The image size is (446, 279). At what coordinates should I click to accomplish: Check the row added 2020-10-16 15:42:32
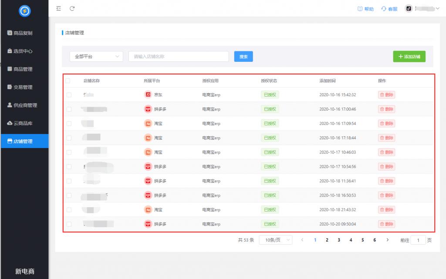click(x=69, y=95)
